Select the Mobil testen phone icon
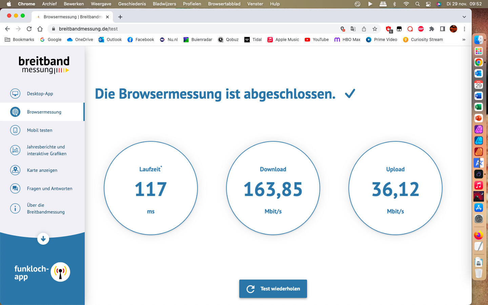The height and width of the screenshot is (305, 488). [x=15, y=130]
